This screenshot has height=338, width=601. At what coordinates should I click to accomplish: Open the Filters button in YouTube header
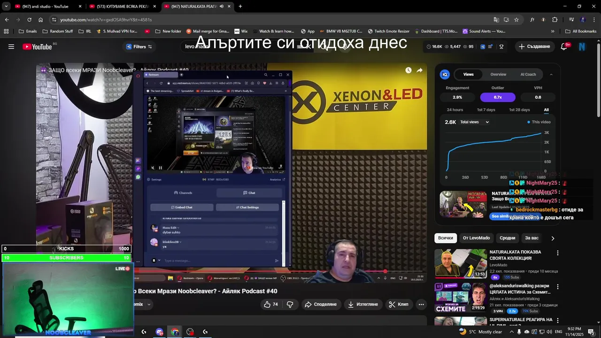[139, 46]
